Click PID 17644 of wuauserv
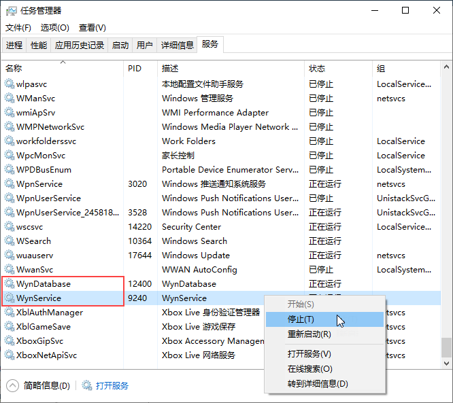 tap(140, 256)
